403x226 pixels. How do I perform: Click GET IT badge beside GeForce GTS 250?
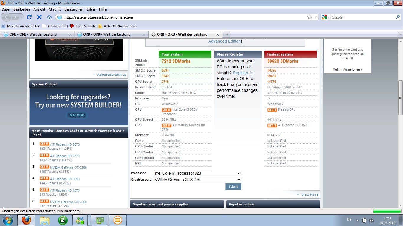point(44,201)
